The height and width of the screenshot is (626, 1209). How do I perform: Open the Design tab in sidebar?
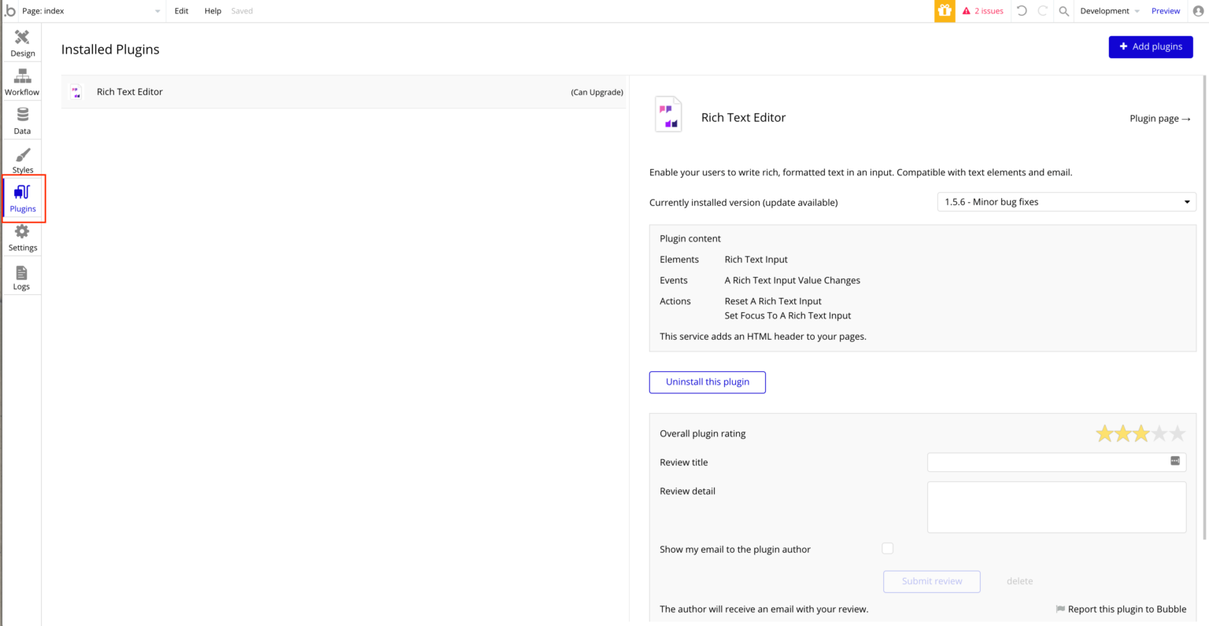pyautogui.click(x=22, y=43)
